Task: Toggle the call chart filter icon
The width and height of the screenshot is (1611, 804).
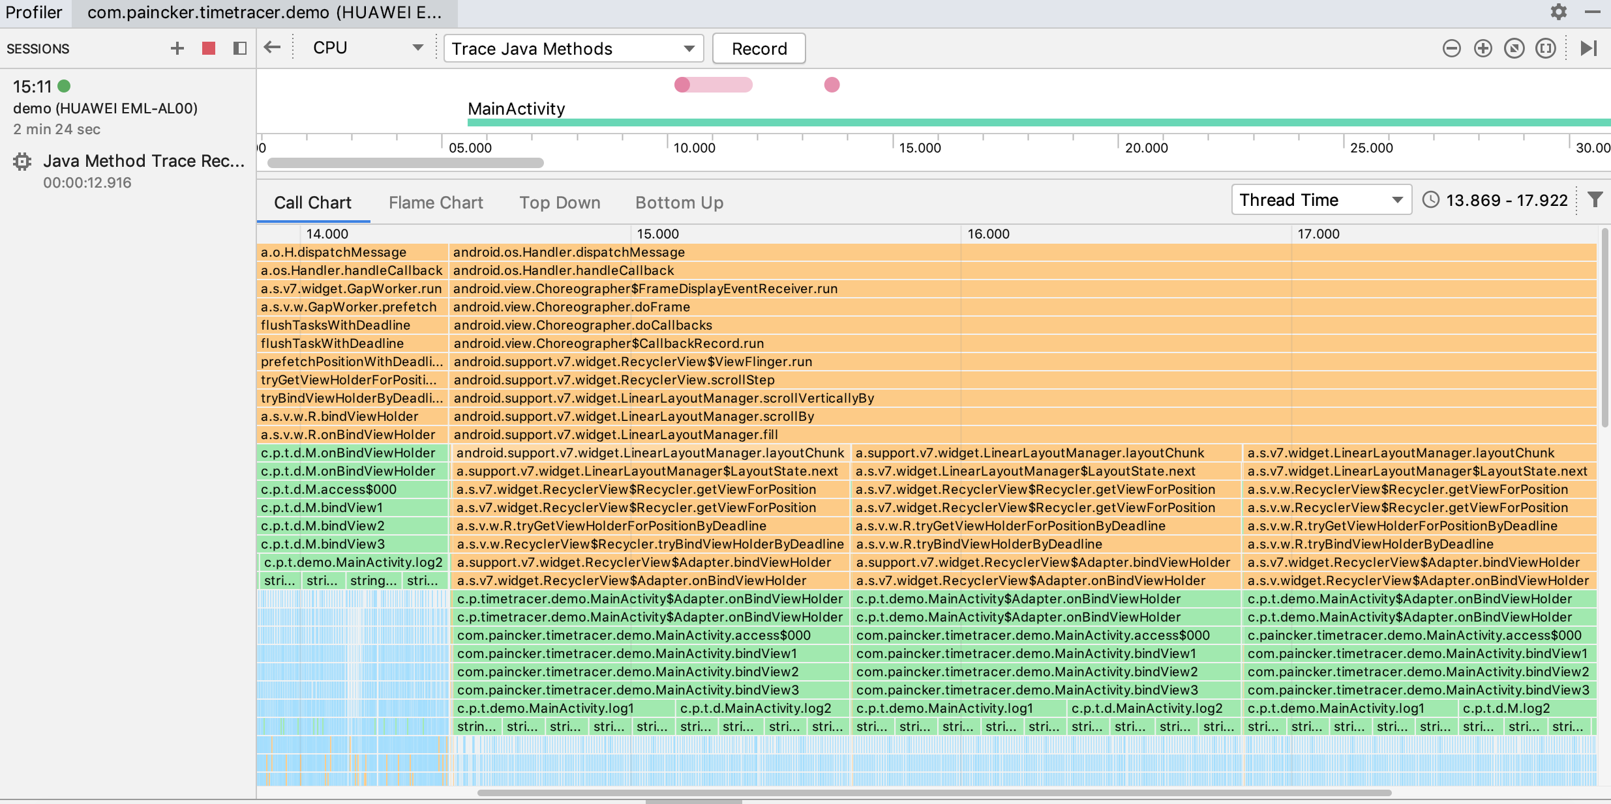Action: 1595,200
